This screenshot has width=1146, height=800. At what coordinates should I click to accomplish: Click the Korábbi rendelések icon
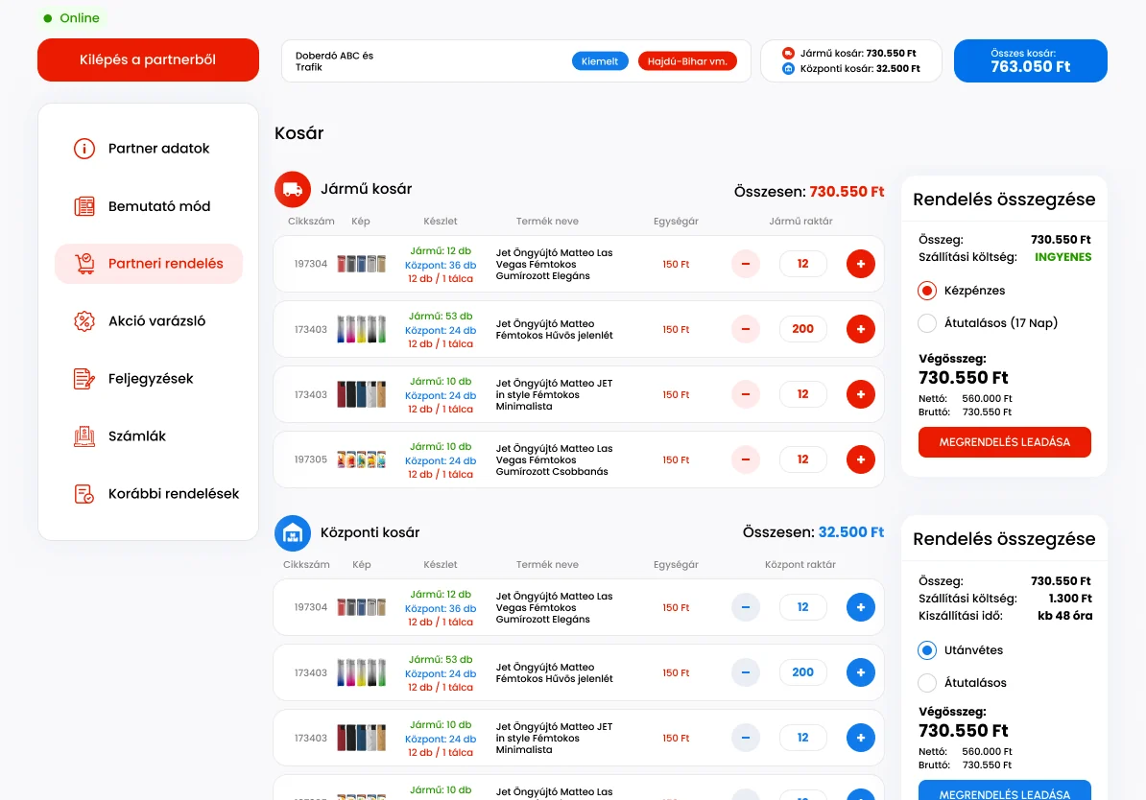tap(84, 494)
